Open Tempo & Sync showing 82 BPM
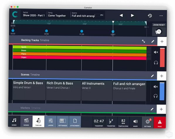 click(x=123, y=123)
